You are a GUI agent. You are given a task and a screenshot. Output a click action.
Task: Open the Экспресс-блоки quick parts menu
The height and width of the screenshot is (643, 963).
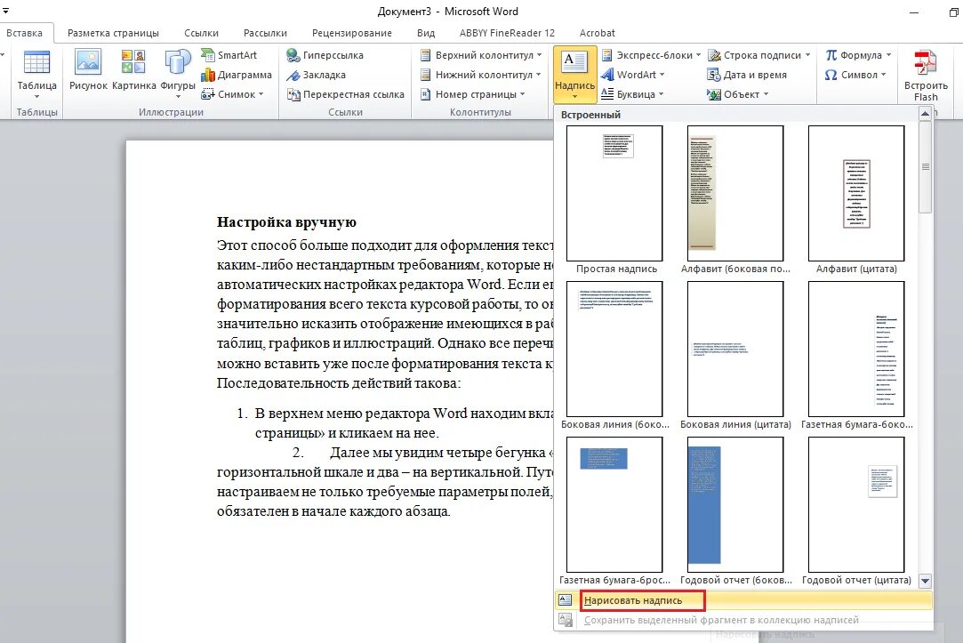[x=651, y=55]
